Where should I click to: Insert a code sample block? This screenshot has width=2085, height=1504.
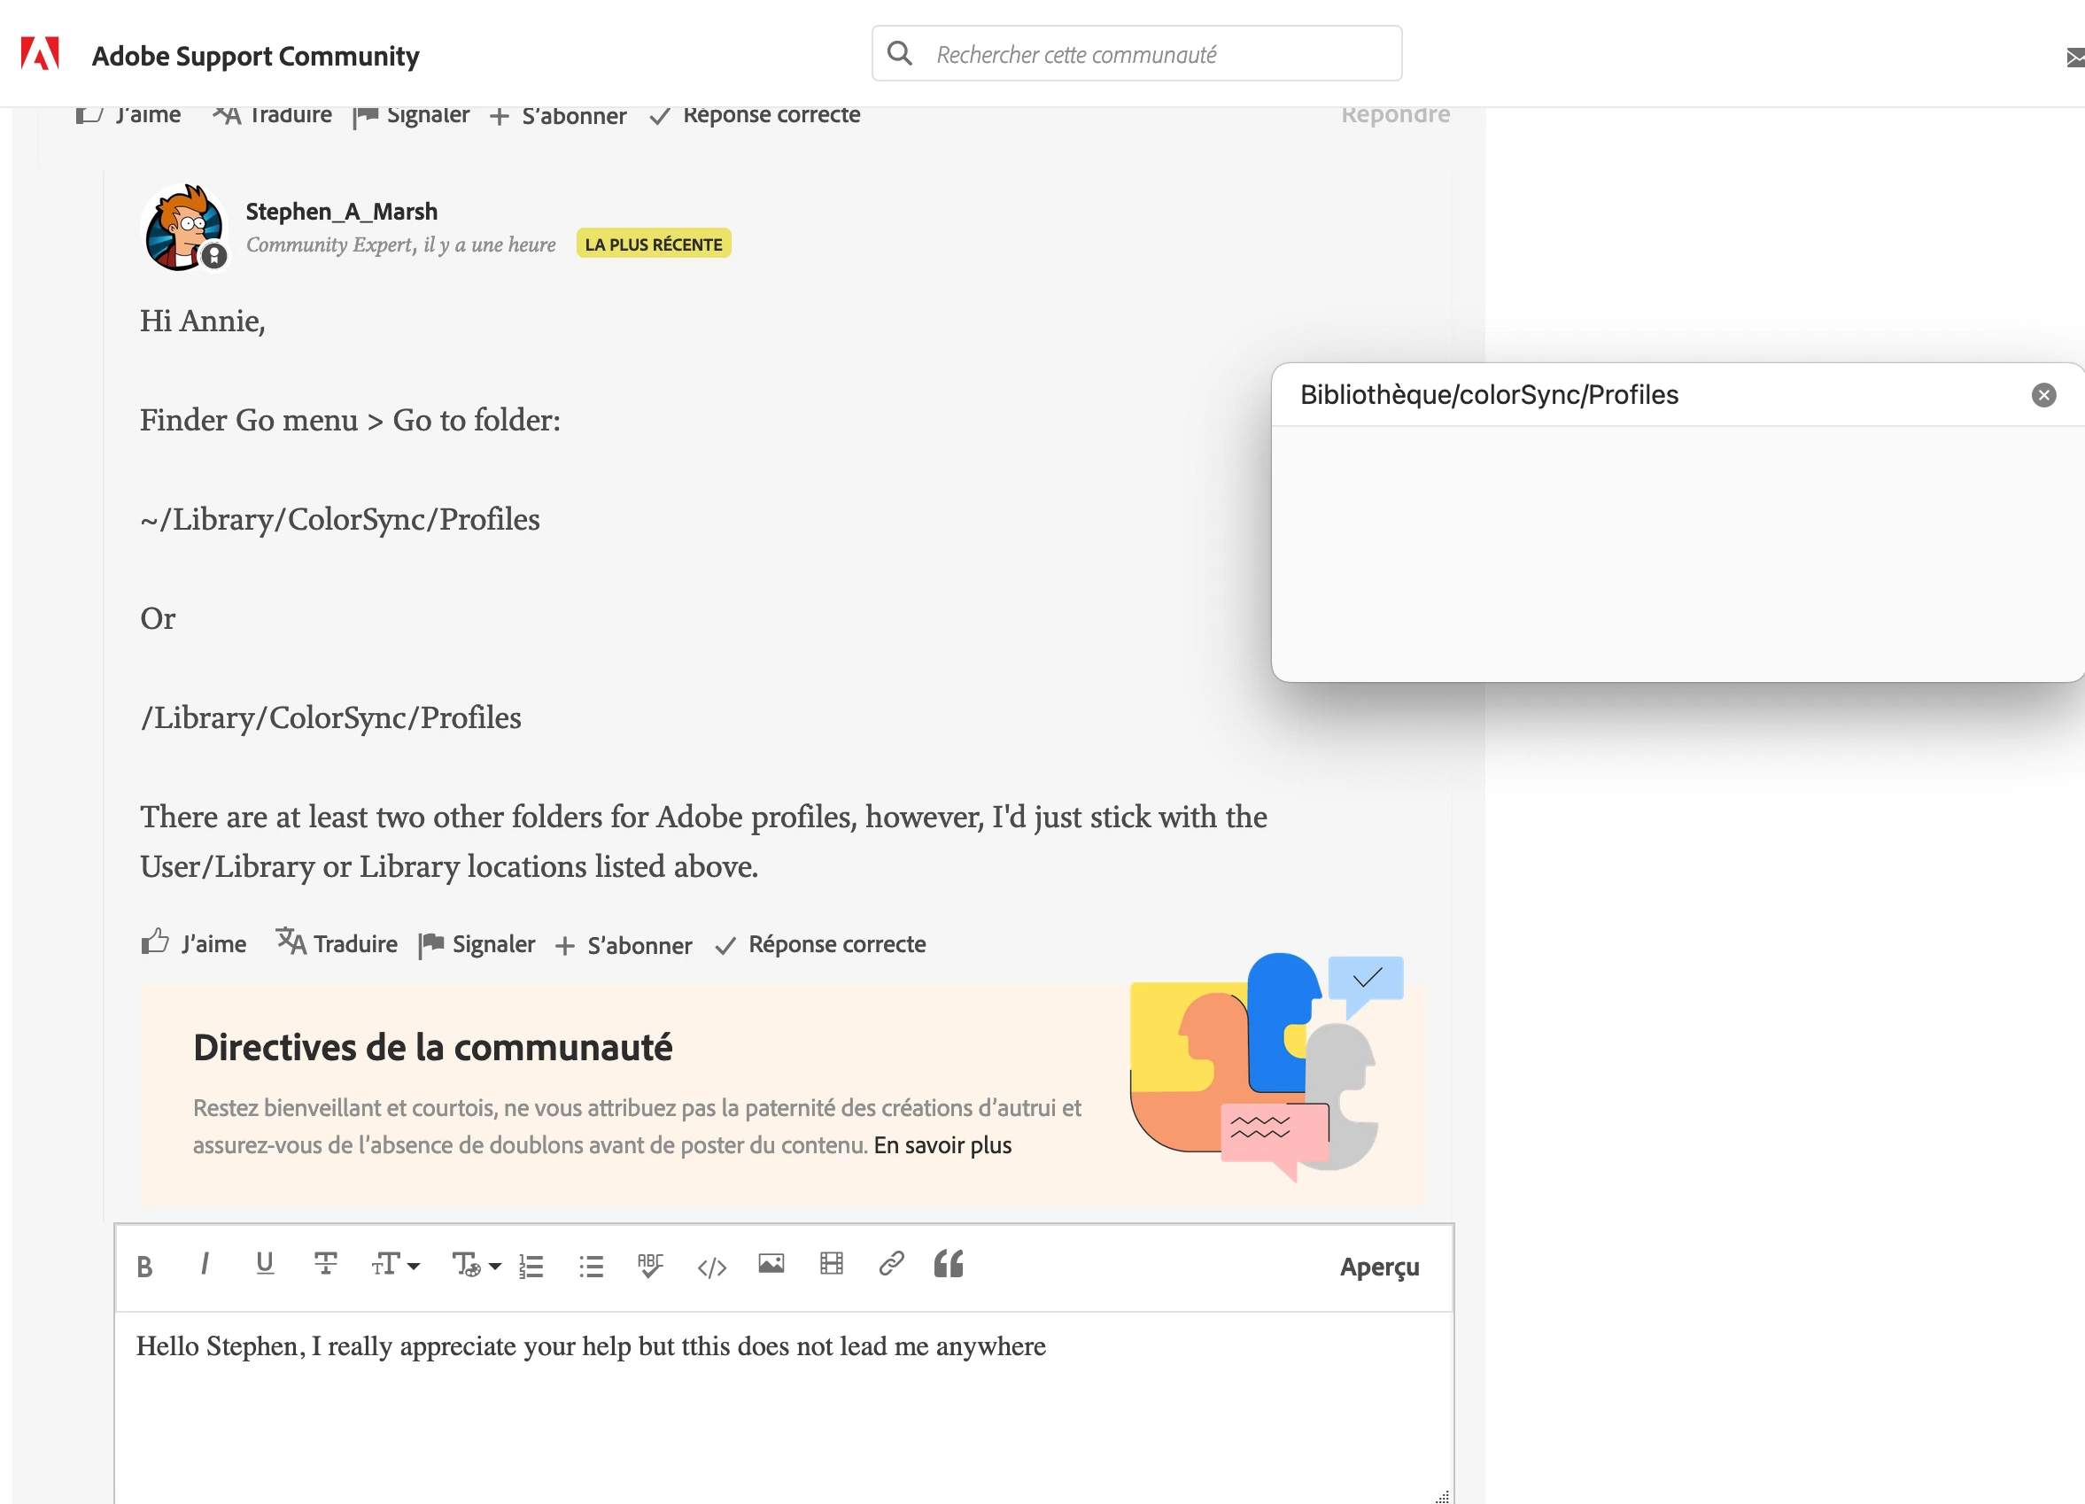click(711, 1268)
